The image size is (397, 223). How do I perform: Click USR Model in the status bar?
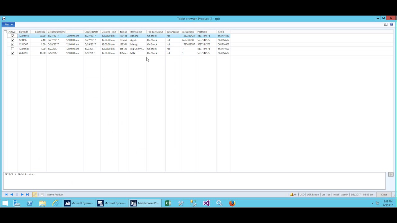point(313,195)
